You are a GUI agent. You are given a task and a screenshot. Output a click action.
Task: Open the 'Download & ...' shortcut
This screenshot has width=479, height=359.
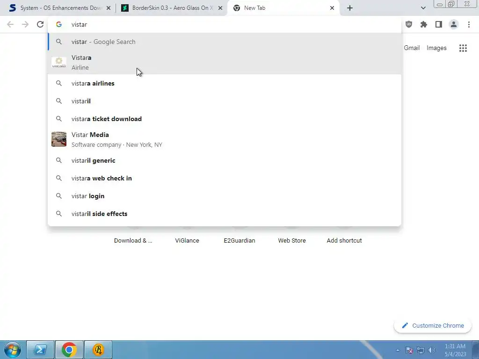133,240
